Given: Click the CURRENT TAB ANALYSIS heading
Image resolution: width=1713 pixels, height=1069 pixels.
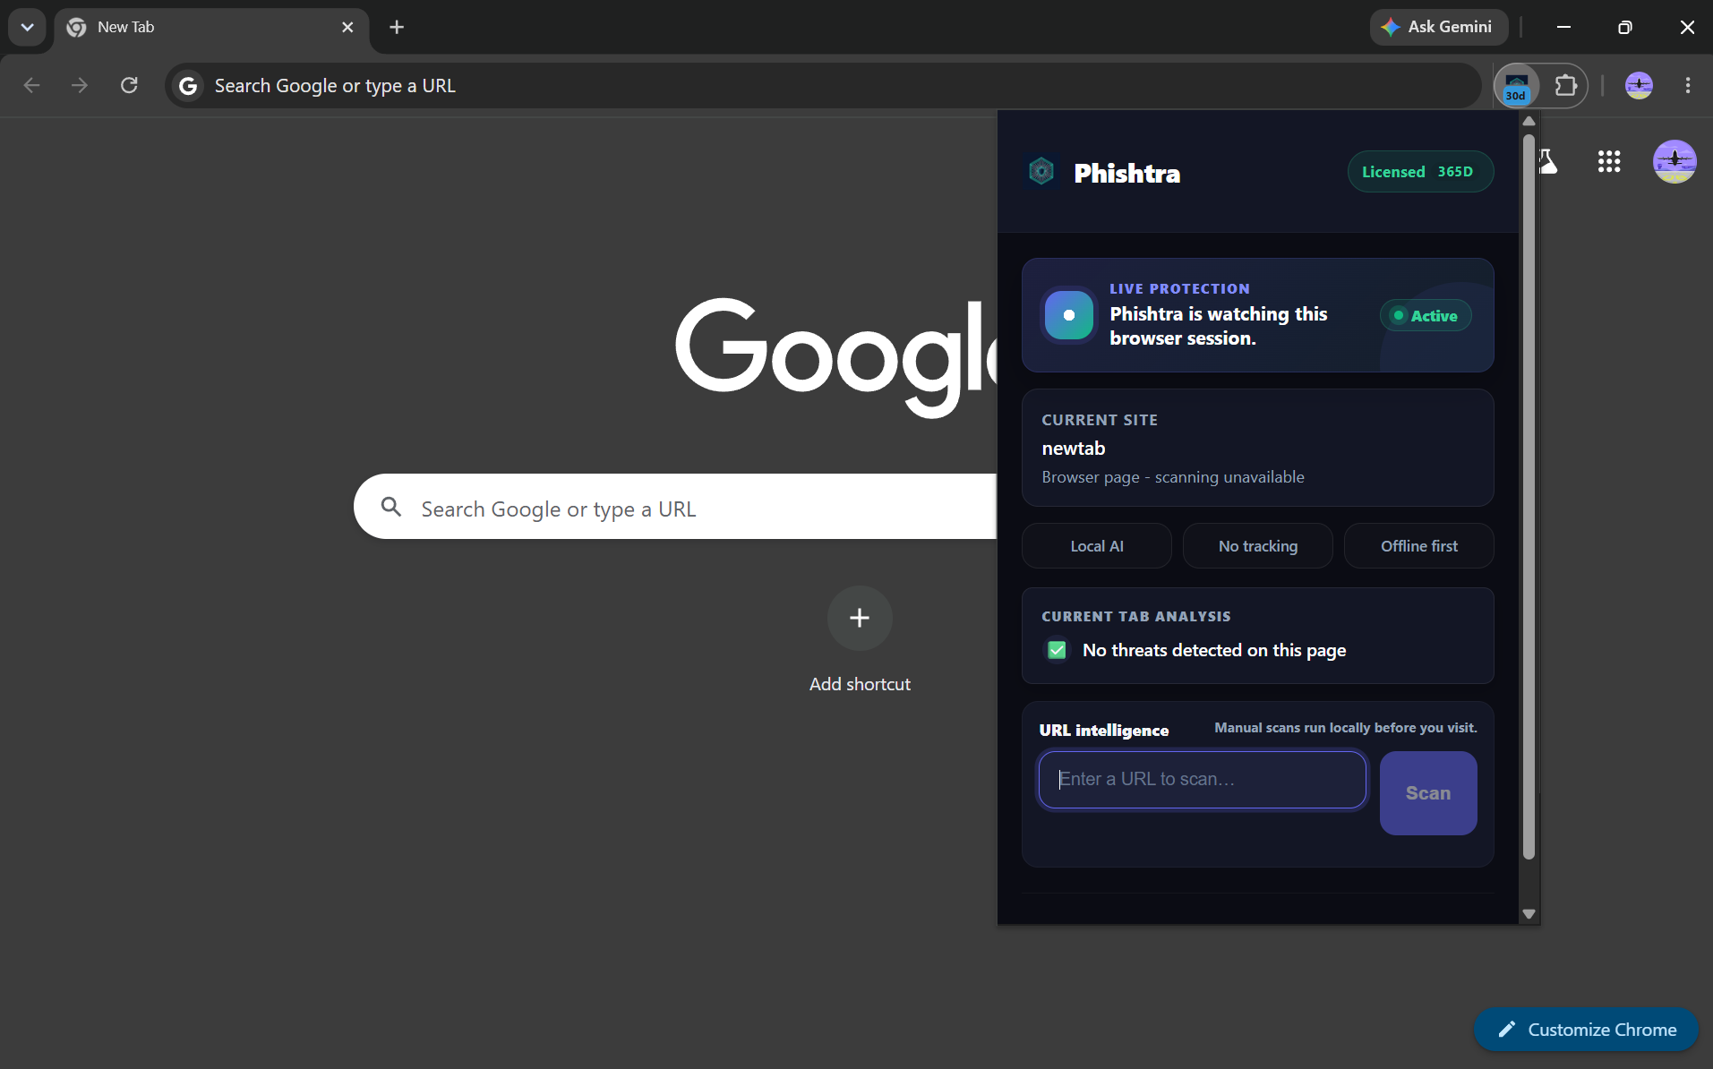Looking at the screenshot, I should (x=1135, y=616).
